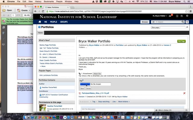Select the Saba: Portfolios browser tab
Viewport: 193px width, 120px height.
click(57, 7)
